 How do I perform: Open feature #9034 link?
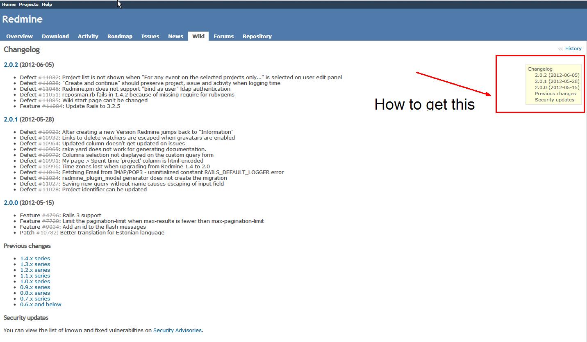[51, 227]
